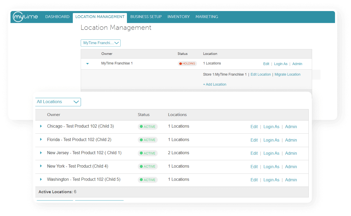Collapse the MyTime Franchise 1 row
Image resolution: width=351 pixels, height=216 pixels.
[x=87, y=64]
